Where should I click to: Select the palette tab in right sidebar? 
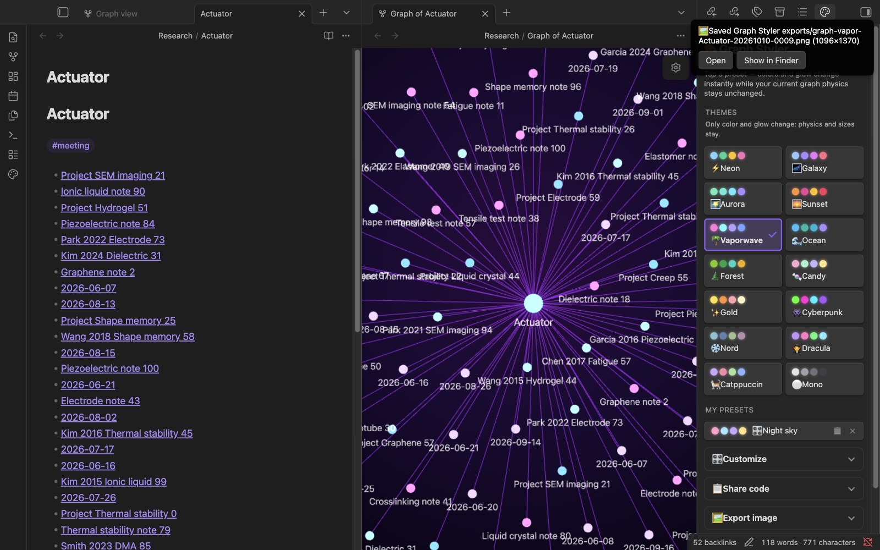pos(824,12)
